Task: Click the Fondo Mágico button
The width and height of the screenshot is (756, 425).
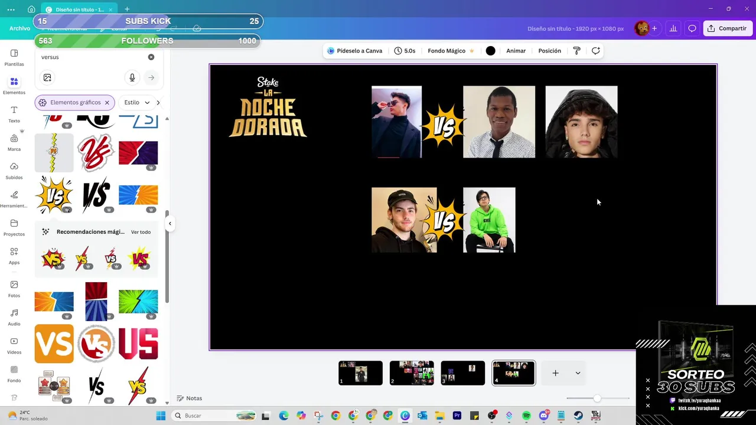Action: (x=451, y=51)
